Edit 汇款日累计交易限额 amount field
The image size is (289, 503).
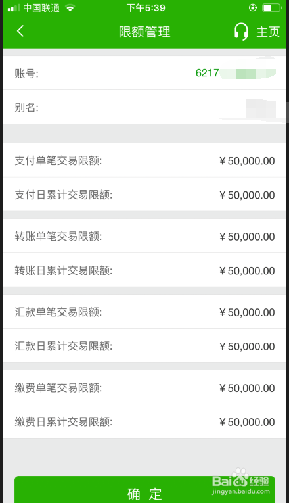coord(247,346)
